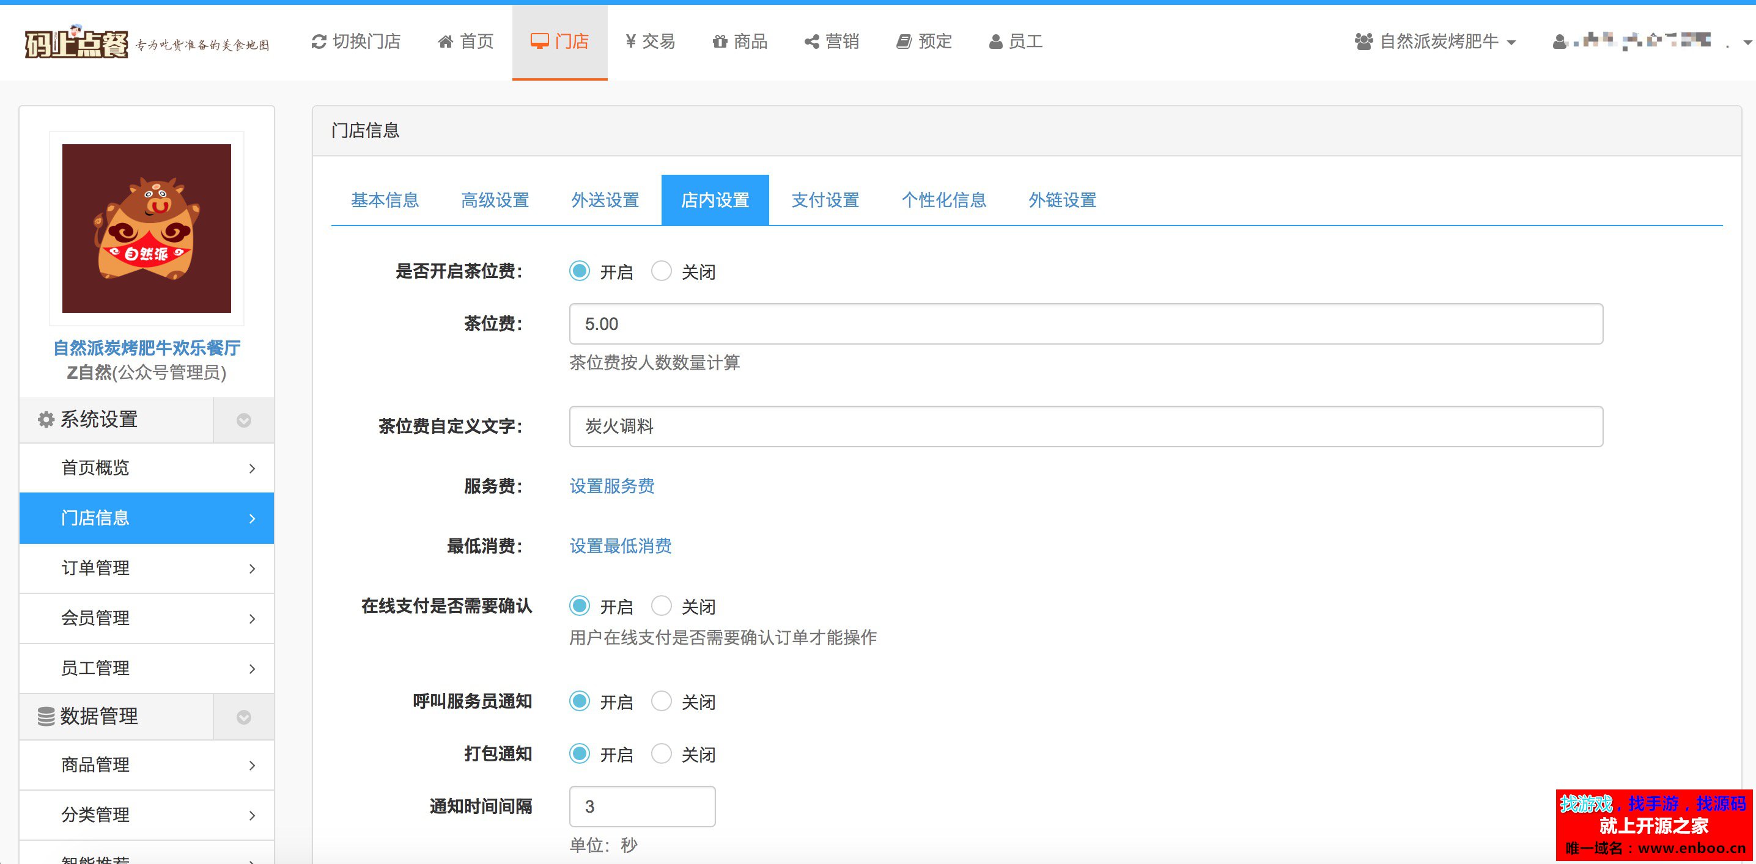Screen dimensions: 1756x864
Task: Click the share icon beside 营销
Action: pos(811,42)
